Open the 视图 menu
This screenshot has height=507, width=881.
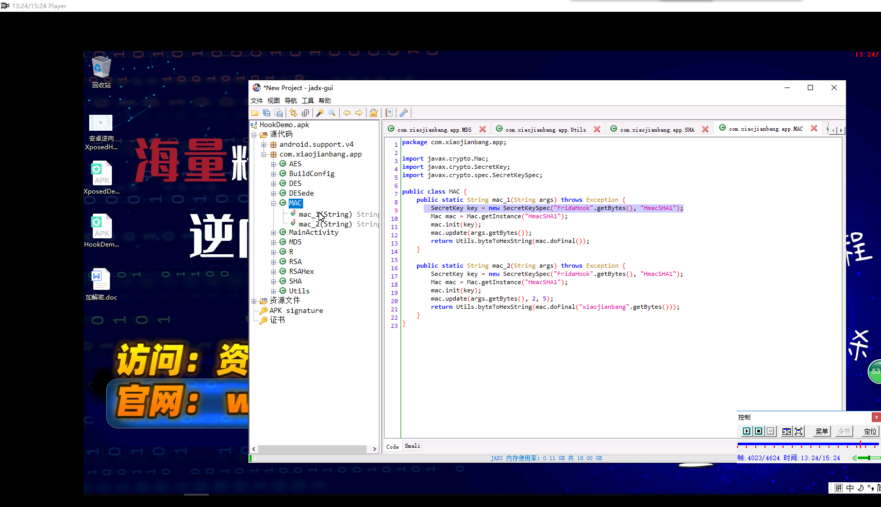[274, 101]
